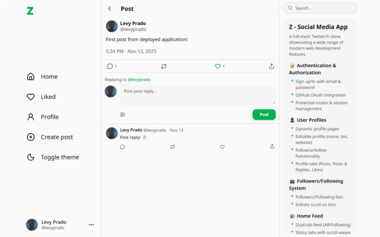380x237 pixels.
Task: Toggle the like on 'First post from deployed application!'
Action: 218,66
